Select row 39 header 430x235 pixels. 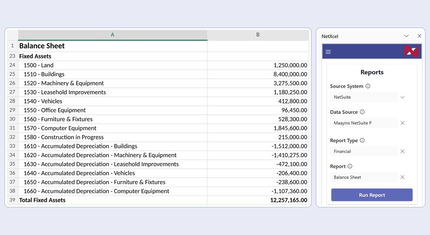click(x=12, y=200)
